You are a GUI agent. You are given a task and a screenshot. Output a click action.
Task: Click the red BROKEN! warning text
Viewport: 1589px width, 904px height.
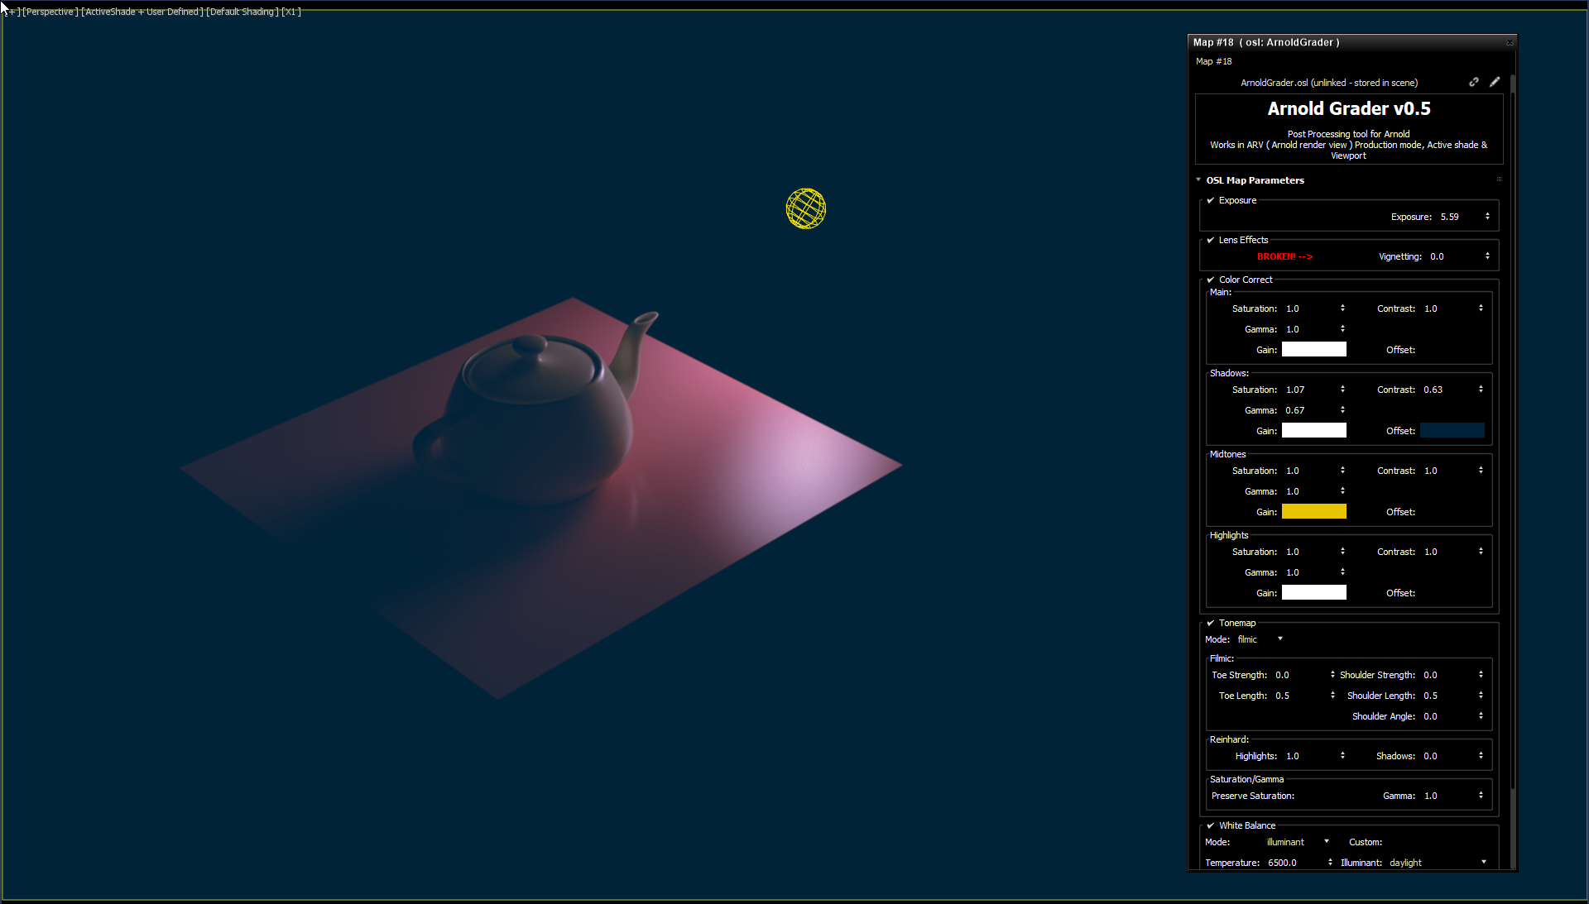1284,257
